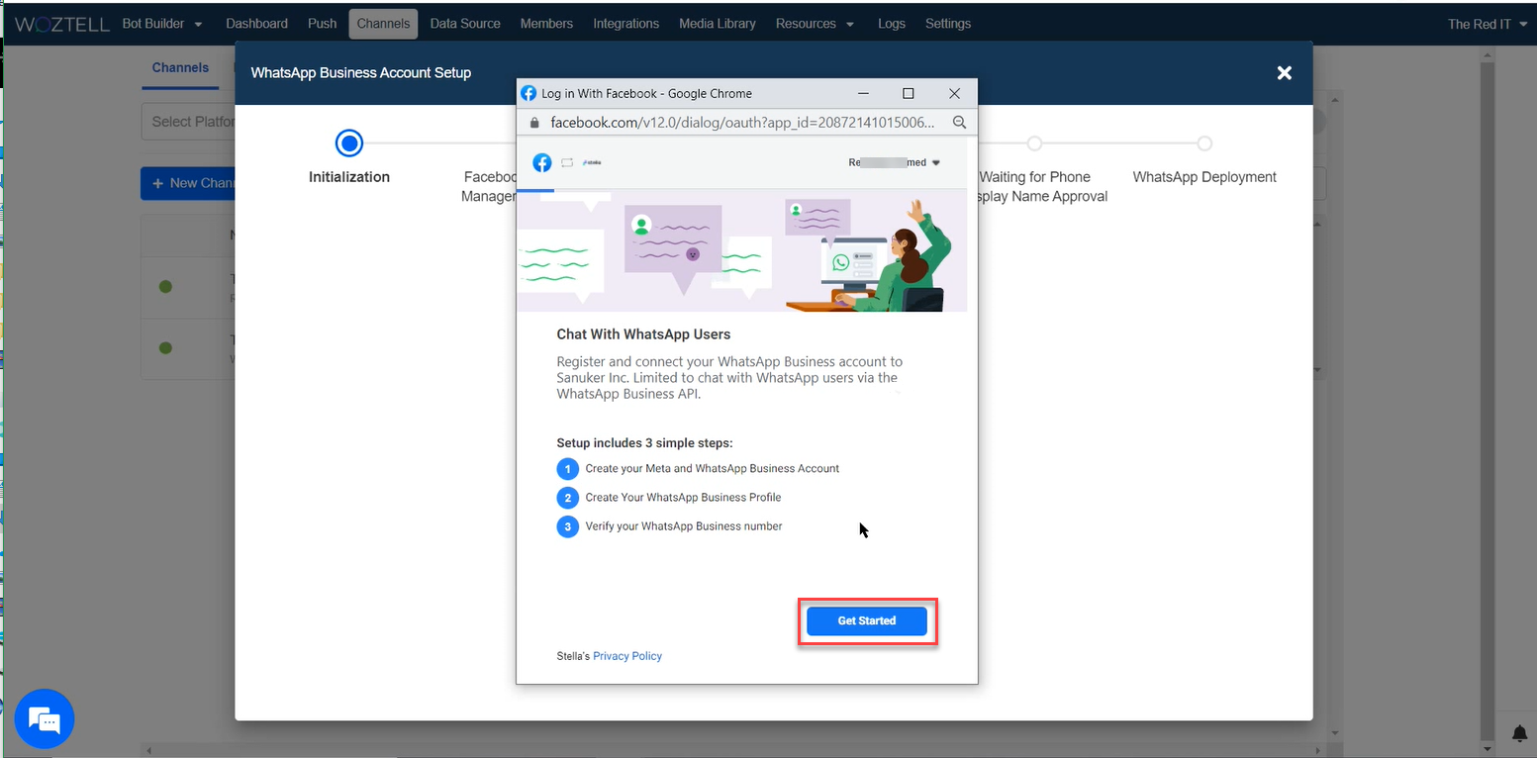Image resolution: width=1537 pixels, height=758 pixels.
Task: Go to the Dashboard menu
Action: click(x=256, y=24)
